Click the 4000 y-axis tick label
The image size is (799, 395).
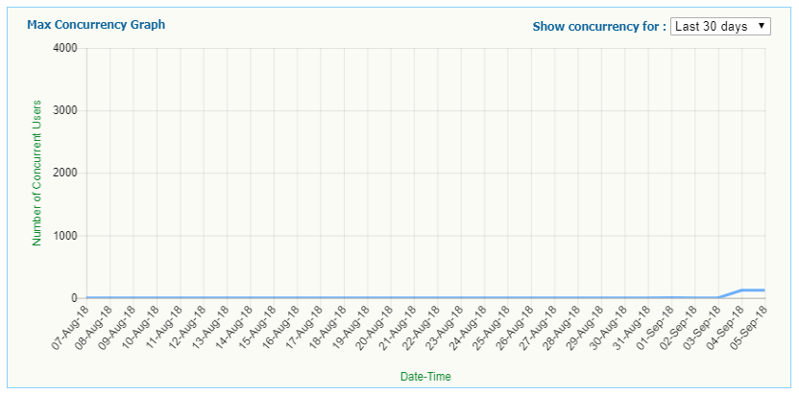pos(64,48)
